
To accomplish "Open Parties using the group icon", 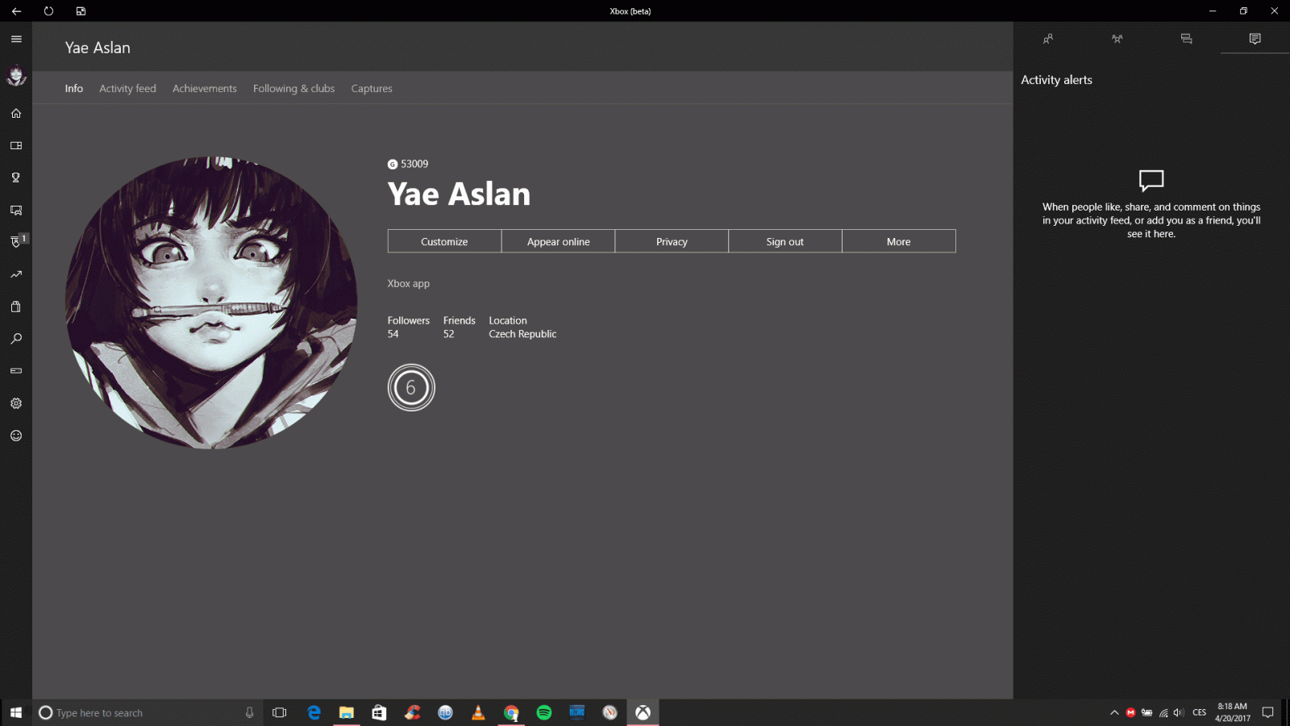I will point(1117,38).
